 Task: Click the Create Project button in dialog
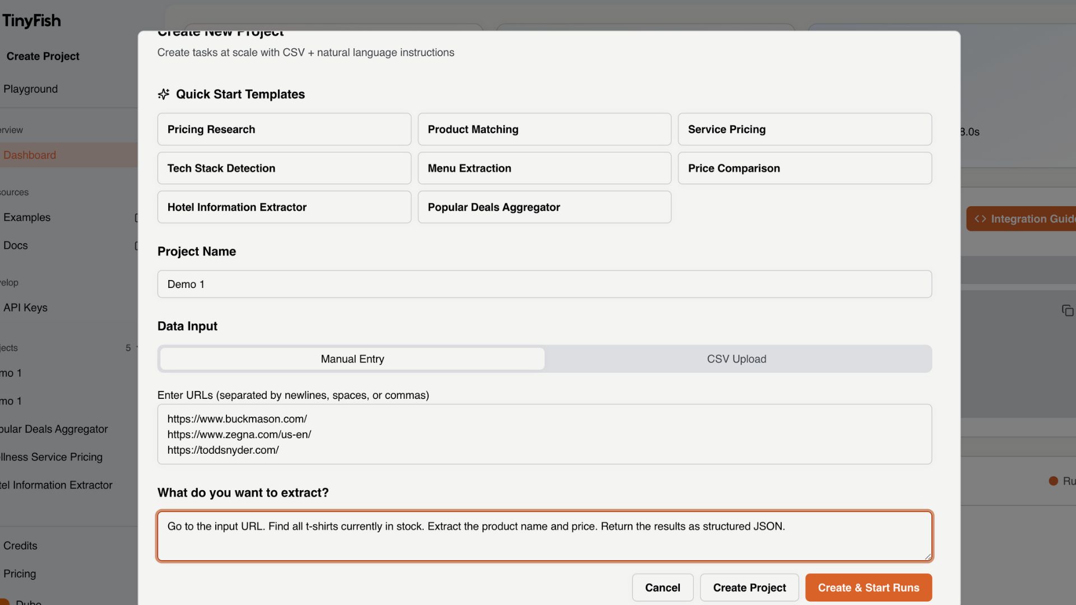[x=749, y=588]
